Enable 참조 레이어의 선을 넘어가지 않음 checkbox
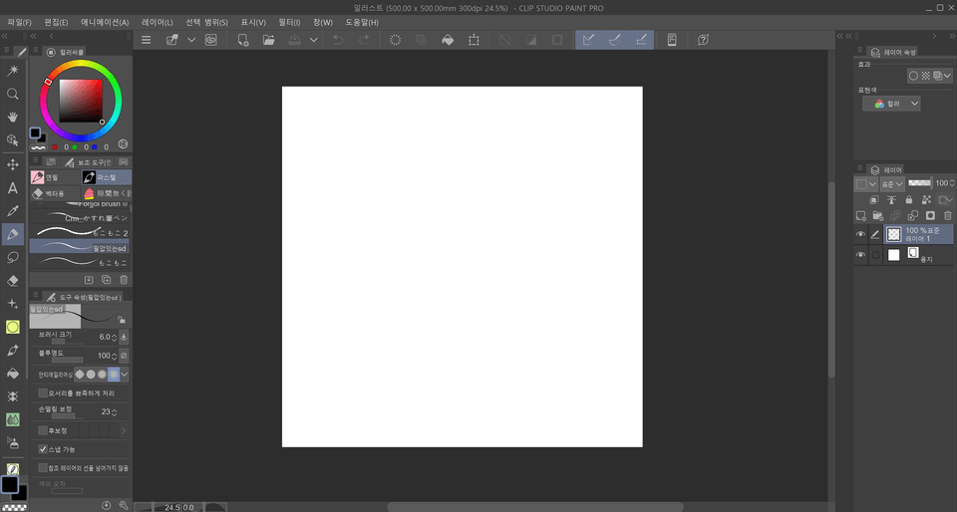 click(x=43, y=467)
